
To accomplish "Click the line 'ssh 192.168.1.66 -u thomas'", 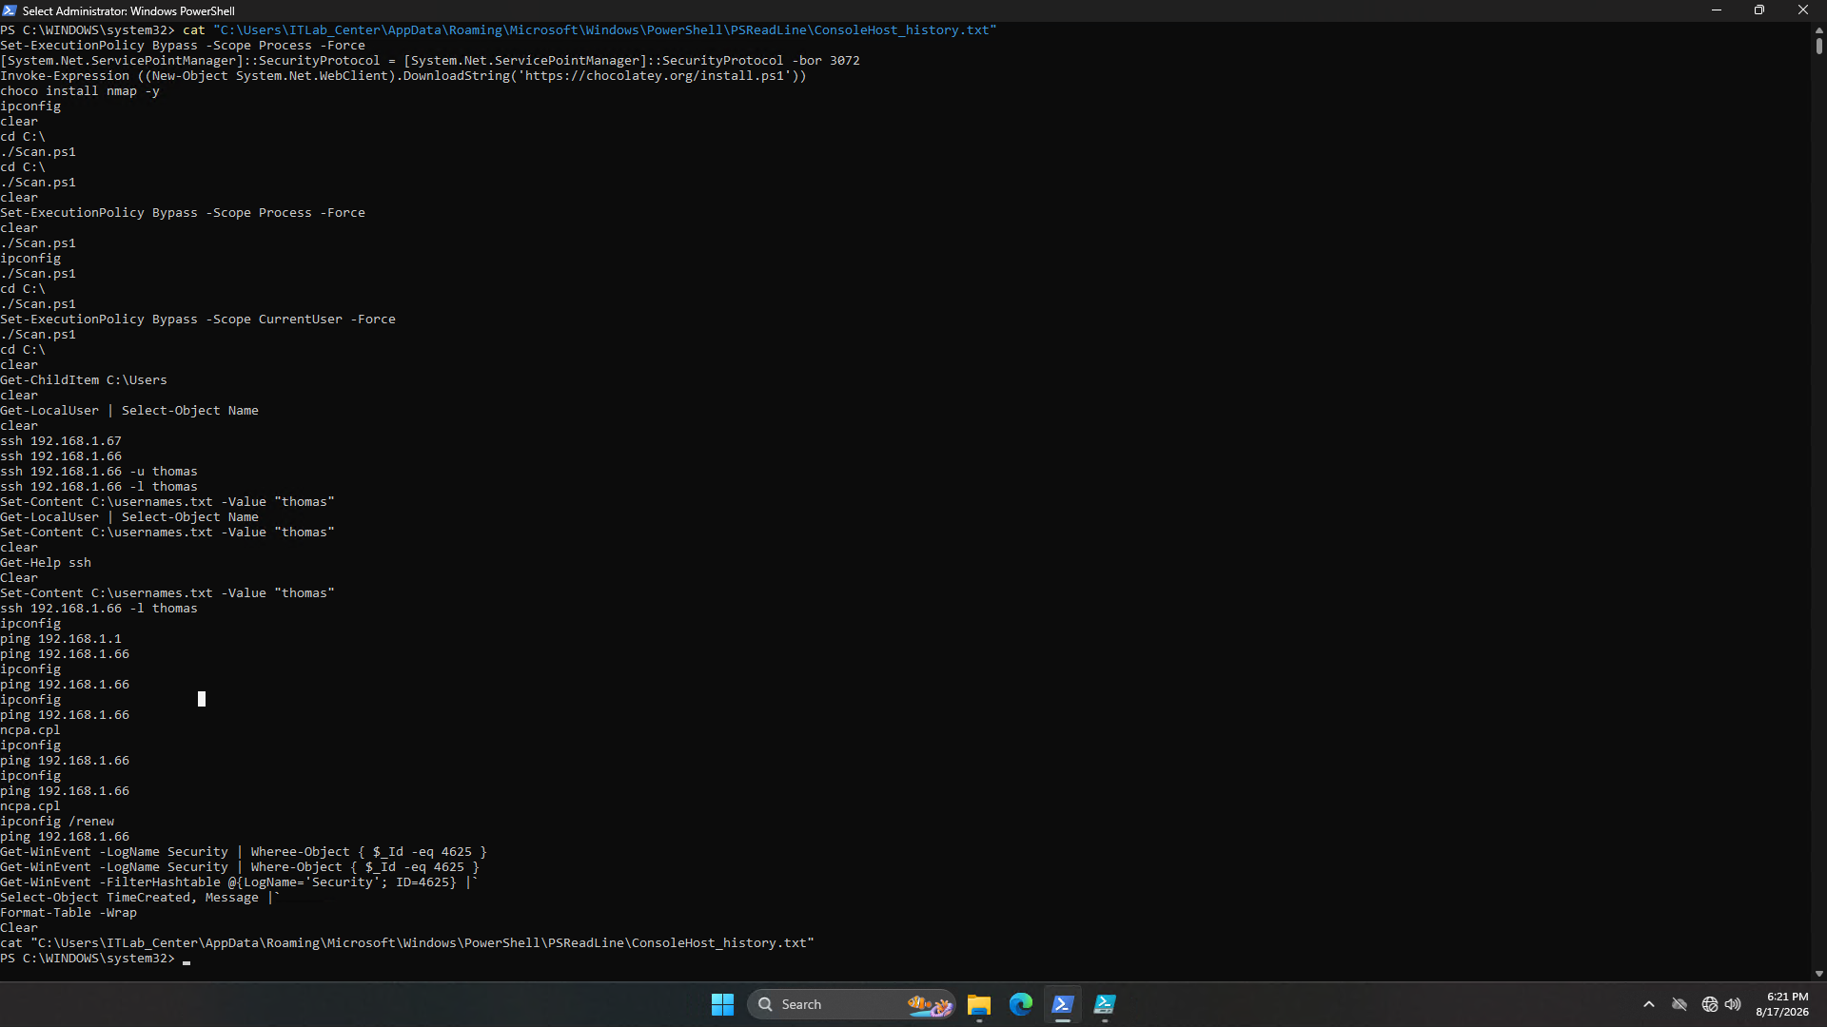I will coord(99,472).
